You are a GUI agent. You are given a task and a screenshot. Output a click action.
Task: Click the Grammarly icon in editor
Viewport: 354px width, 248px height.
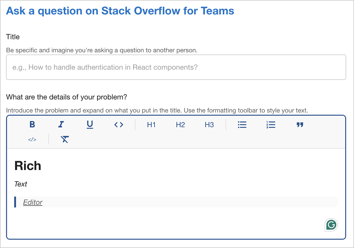331,225
